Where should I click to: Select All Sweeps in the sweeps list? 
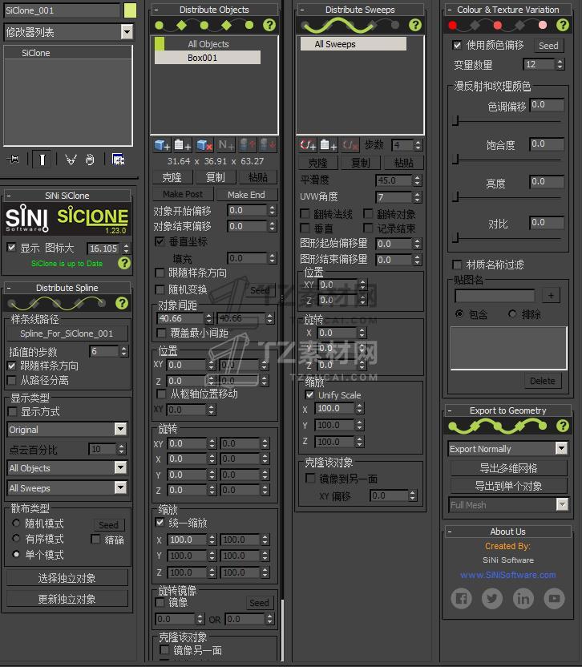click(353, 44)
